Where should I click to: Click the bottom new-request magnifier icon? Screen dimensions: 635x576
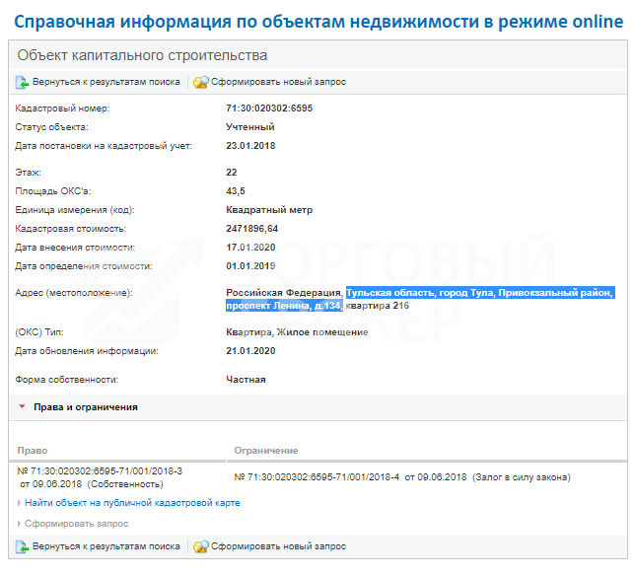point(200,546)
